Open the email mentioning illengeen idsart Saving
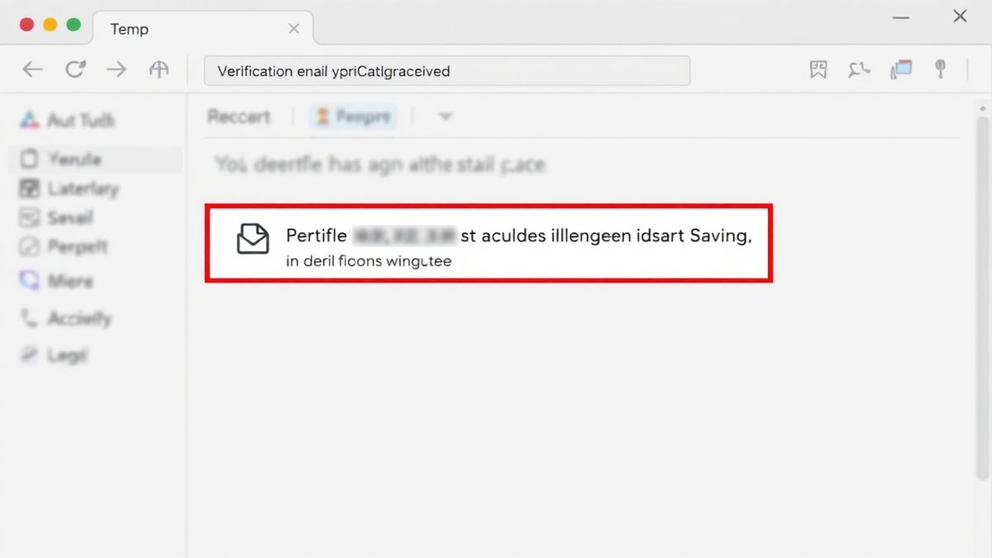Image resolution: width=992 pixels, height=558 pixels. pyautogui.click(x=489, y=244)
